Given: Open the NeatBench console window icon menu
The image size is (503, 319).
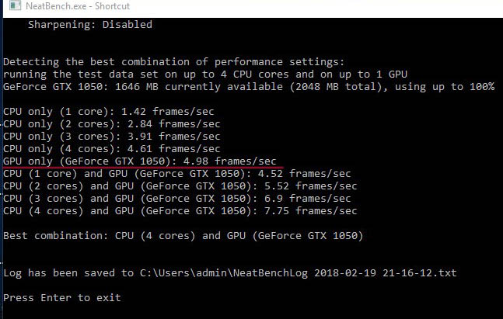Looking at the screenshot, I should pyautogui.click(x=15, y=5).
